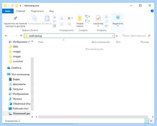Expand address bar history dropdown

pos(113,36)
